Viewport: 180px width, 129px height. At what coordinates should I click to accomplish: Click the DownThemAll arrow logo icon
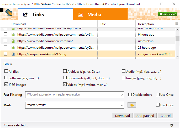(x=9, y=12)
